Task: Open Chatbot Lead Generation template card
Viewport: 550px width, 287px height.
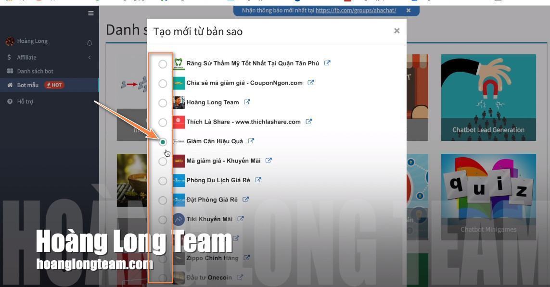Action: (x=488, y=98)
